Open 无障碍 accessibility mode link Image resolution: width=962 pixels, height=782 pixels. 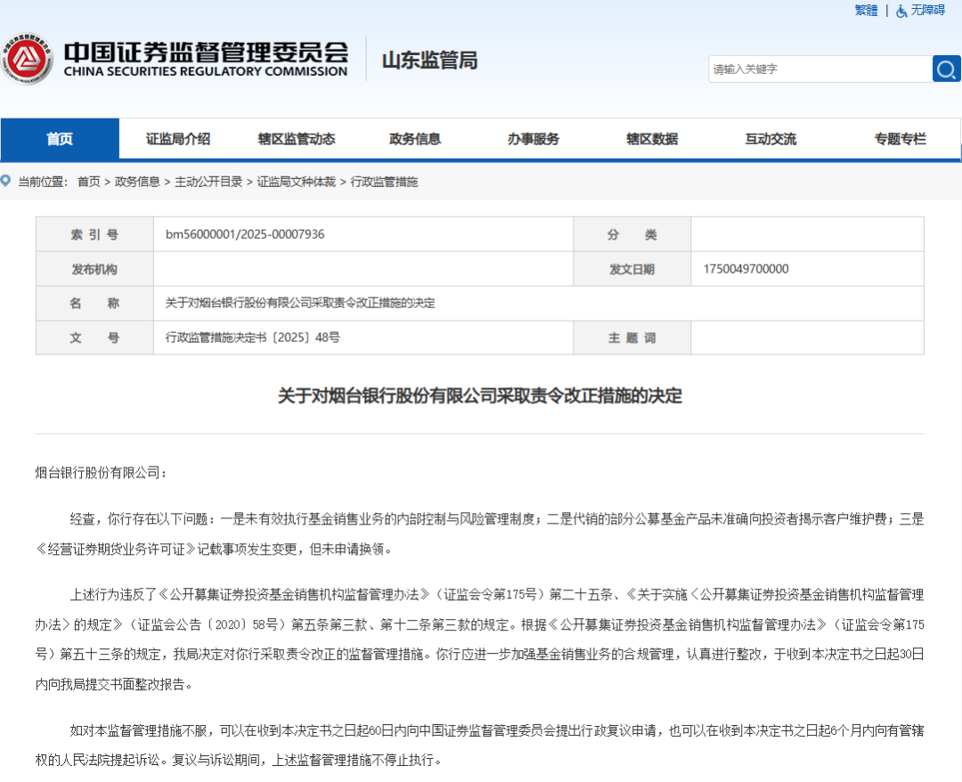click(x=927, y=11)
